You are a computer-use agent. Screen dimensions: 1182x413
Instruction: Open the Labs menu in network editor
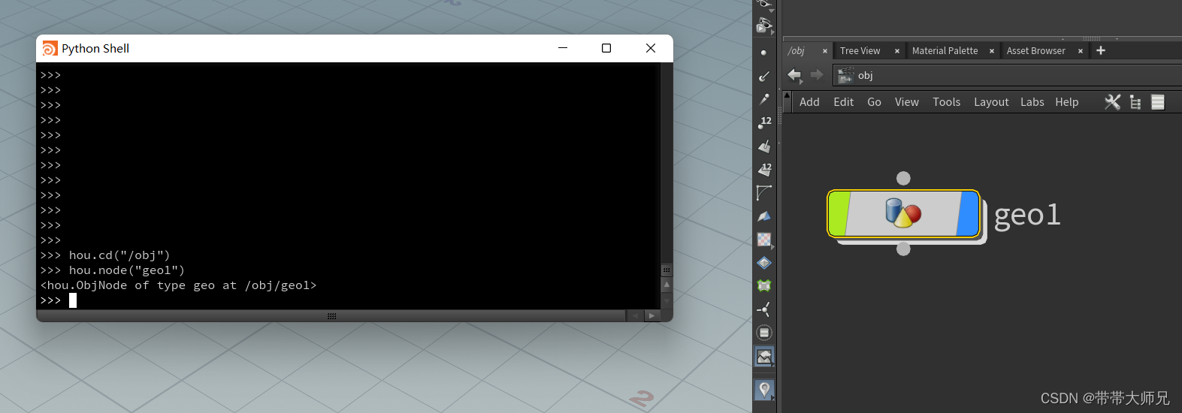pyautogui.click(x=1032, y=102)
